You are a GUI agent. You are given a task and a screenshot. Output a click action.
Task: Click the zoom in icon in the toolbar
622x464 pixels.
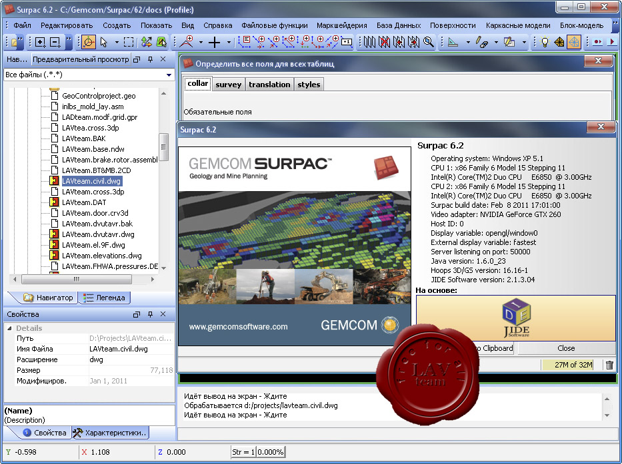tap(40, 42)
